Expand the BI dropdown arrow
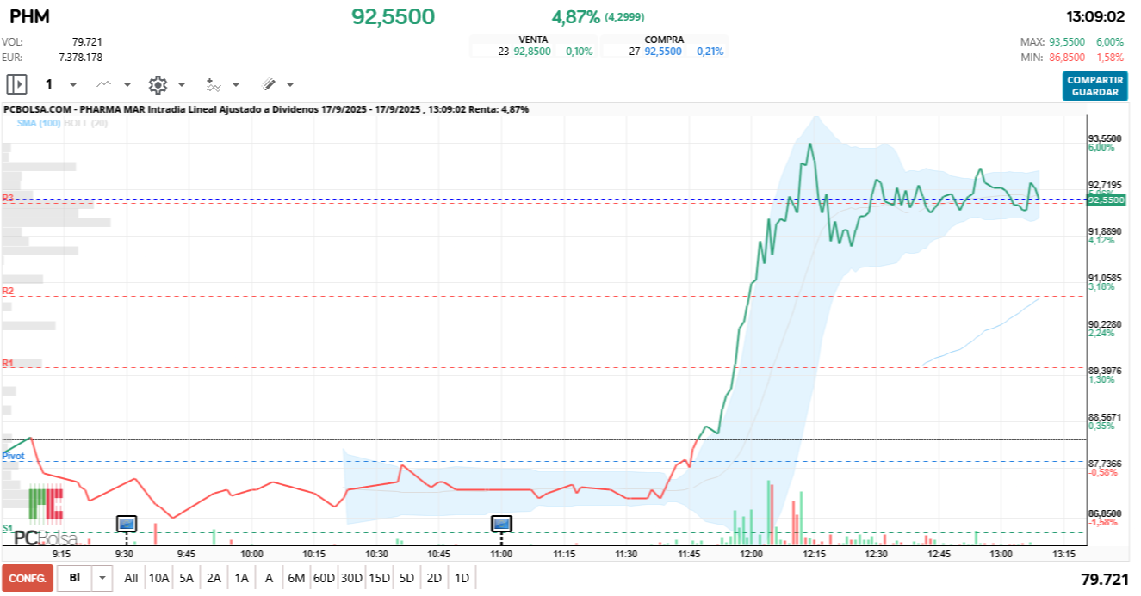The image size is (1141, 596). pyautogui.click(x=102, y=578)
